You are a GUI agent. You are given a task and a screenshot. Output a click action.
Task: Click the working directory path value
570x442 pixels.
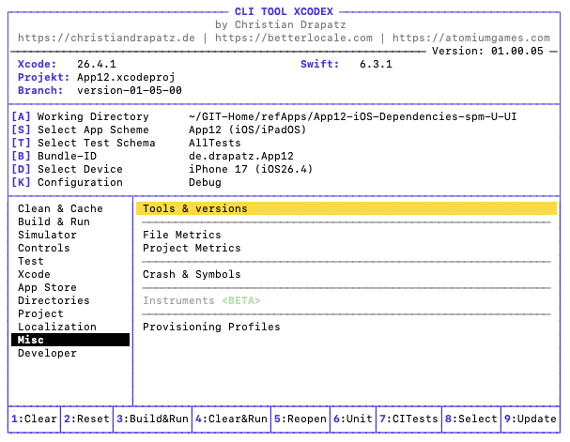point(353,116)
